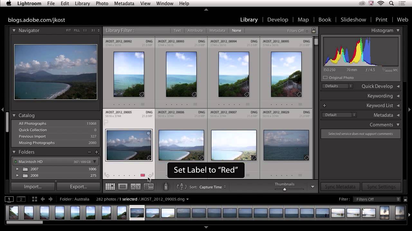The image size is (412, 231).
Task: Set Navigator zoom to FIT
Action: coord(69,30)
